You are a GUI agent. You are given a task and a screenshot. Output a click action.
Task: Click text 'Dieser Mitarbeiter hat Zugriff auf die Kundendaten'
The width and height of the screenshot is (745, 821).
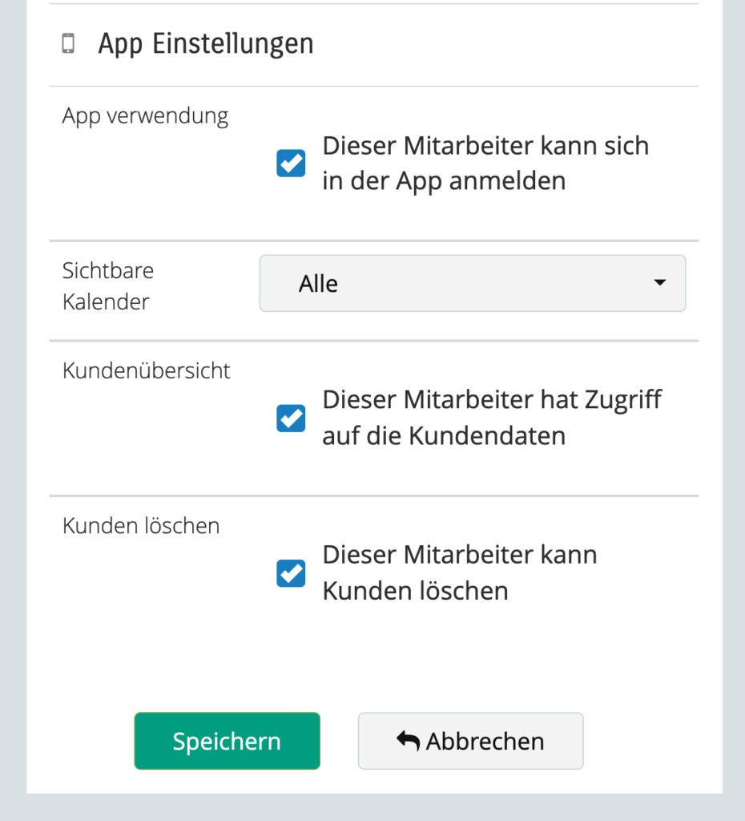point(491,418)
